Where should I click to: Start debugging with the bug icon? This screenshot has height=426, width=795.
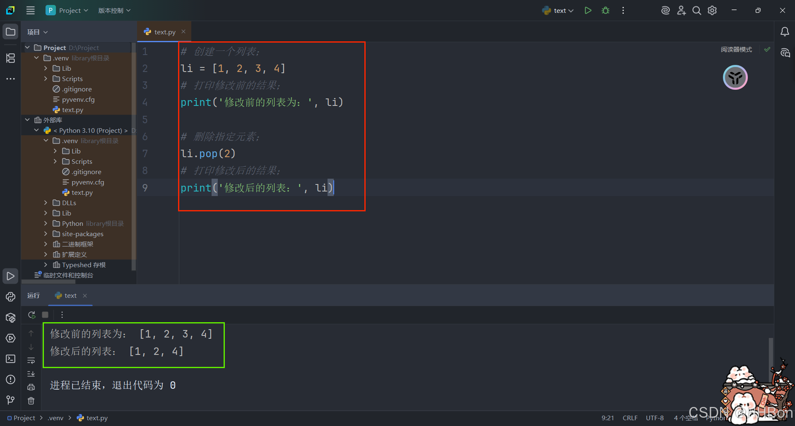pos(605,10)
